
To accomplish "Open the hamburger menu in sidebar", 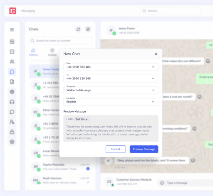I will pos(12,29).
